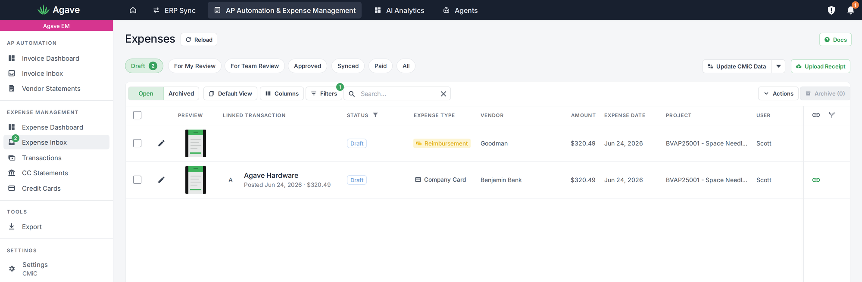Select the All tab
The height and width of the screenshot is (282, 862).
click(406, 66)
